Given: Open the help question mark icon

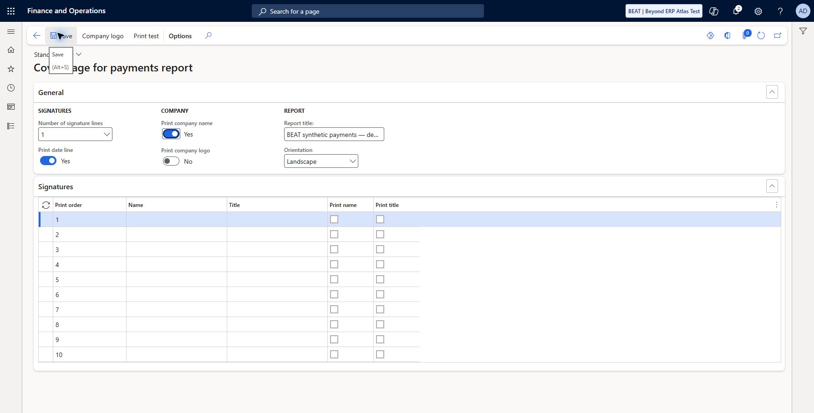Looking at the screenshot, I should (780, 11).
